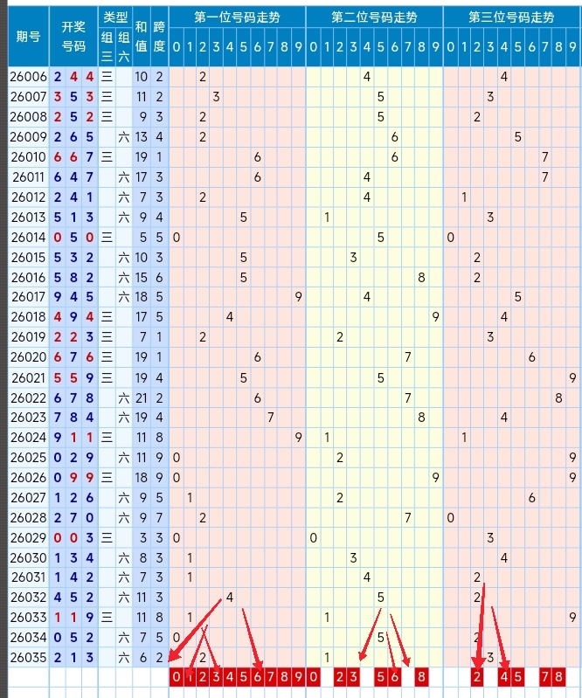The height and width of the screenshot is (698, 582).
Task: Select the 组六 sub-header
Action: click(124, 47)
